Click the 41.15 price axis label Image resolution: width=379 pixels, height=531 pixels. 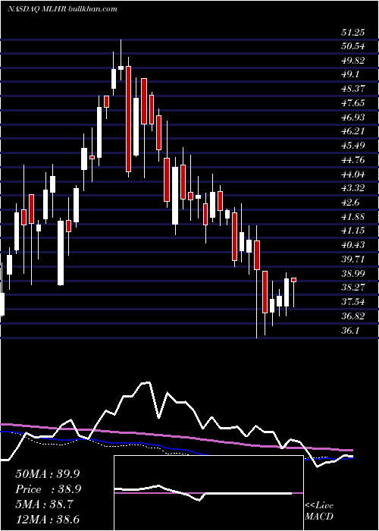[x=353, y=231]
